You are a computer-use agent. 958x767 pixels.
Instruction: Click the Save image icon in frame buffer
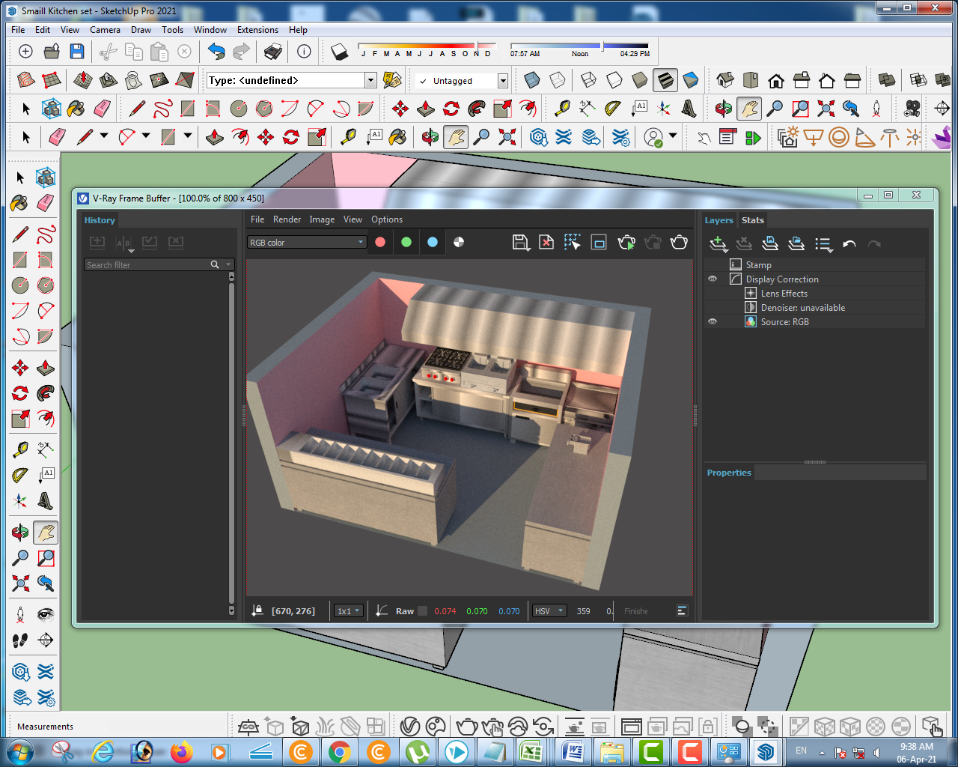pyautogui.click(x=520, y=242)
